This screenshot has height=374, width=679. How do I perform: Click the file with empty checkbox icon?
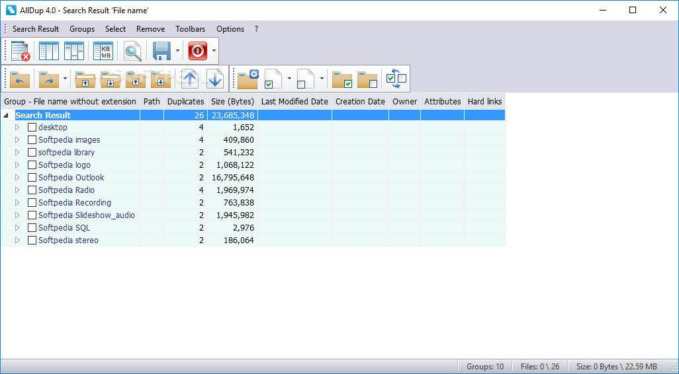(x=305, y=79)
